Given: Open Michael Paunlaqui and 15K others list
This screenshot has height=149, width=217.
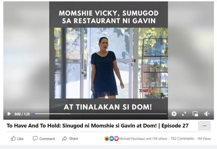Looking at the screenshot, I should pos(143,139).
